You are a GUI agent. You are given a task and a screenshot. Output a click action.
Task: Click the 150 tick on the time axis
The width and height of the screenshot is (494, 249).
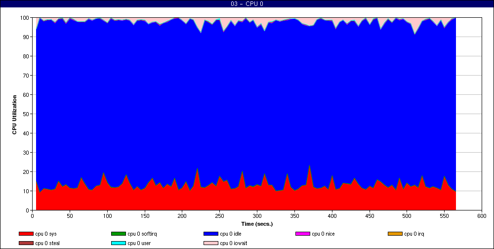[145, 216]
